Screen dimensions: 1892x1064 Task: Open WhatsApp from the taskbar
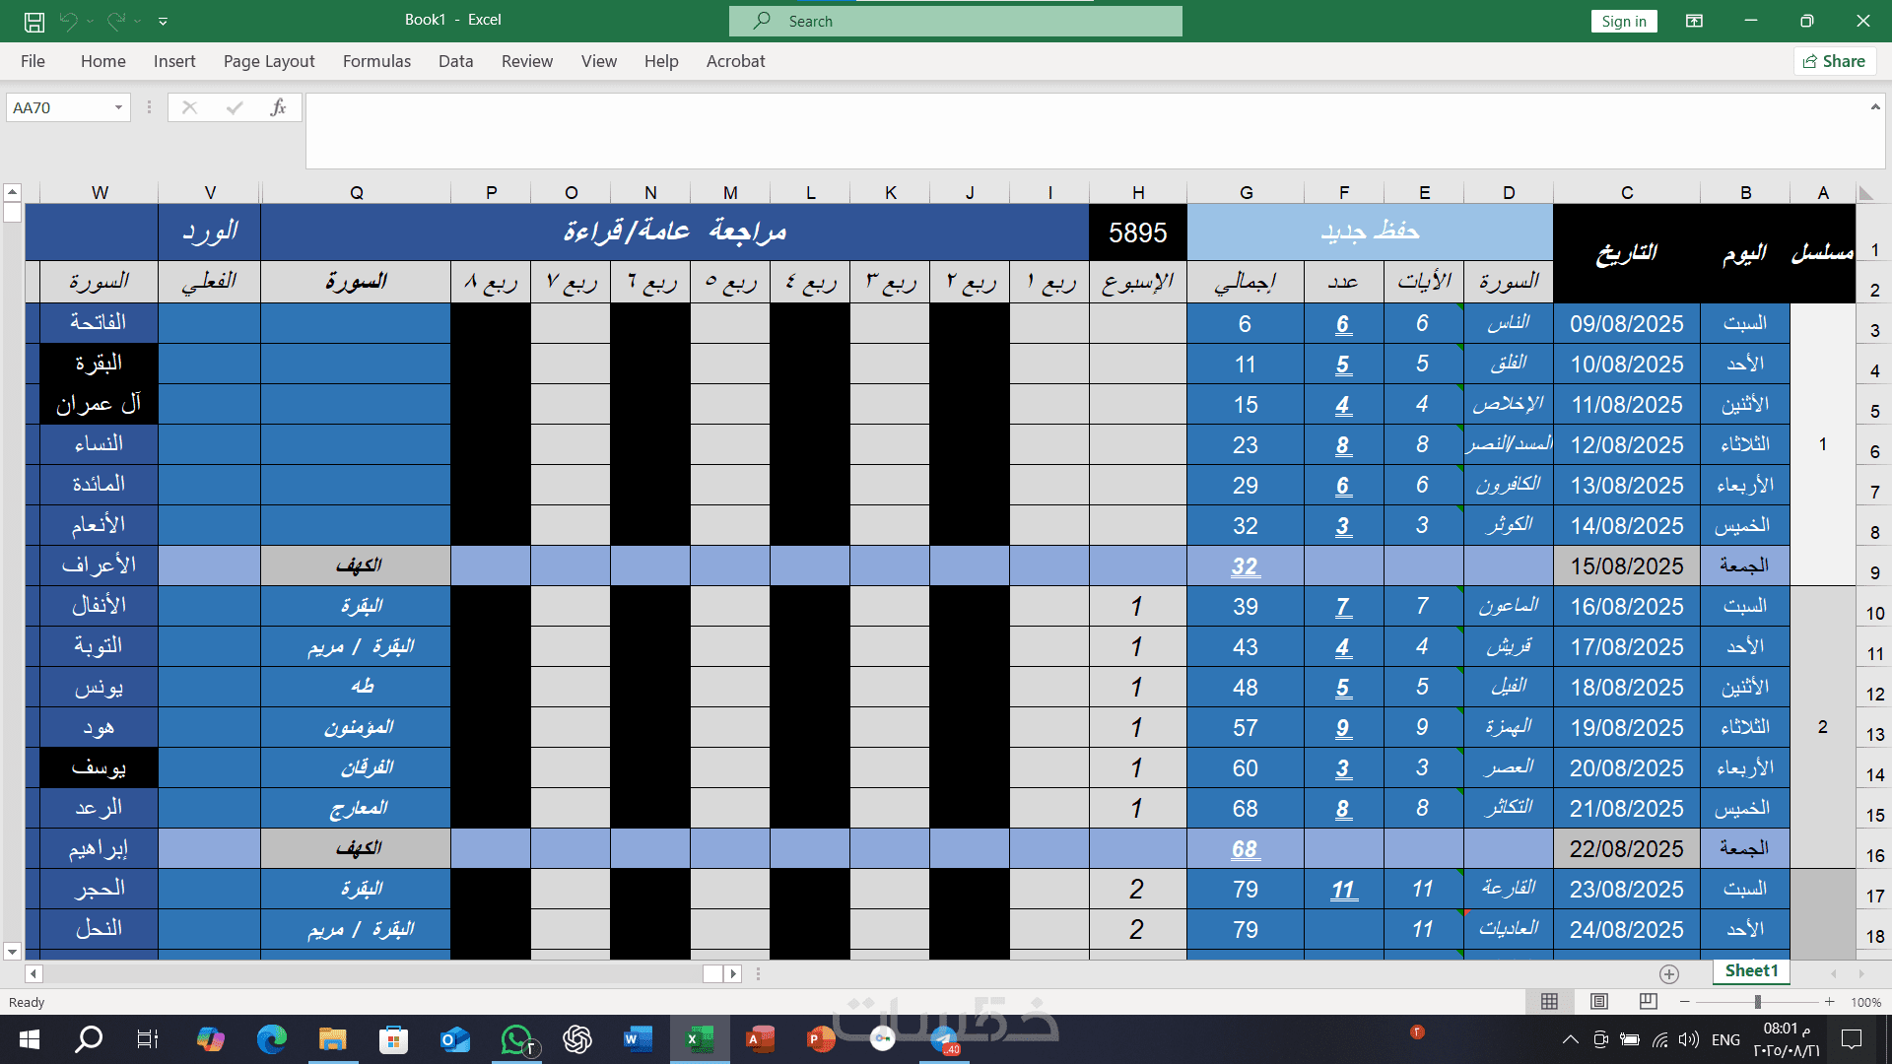coord(516,1039)
